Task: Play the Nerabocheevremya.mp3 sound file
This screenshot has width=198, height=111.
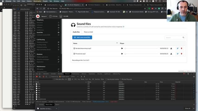Action: click(122, 48)
